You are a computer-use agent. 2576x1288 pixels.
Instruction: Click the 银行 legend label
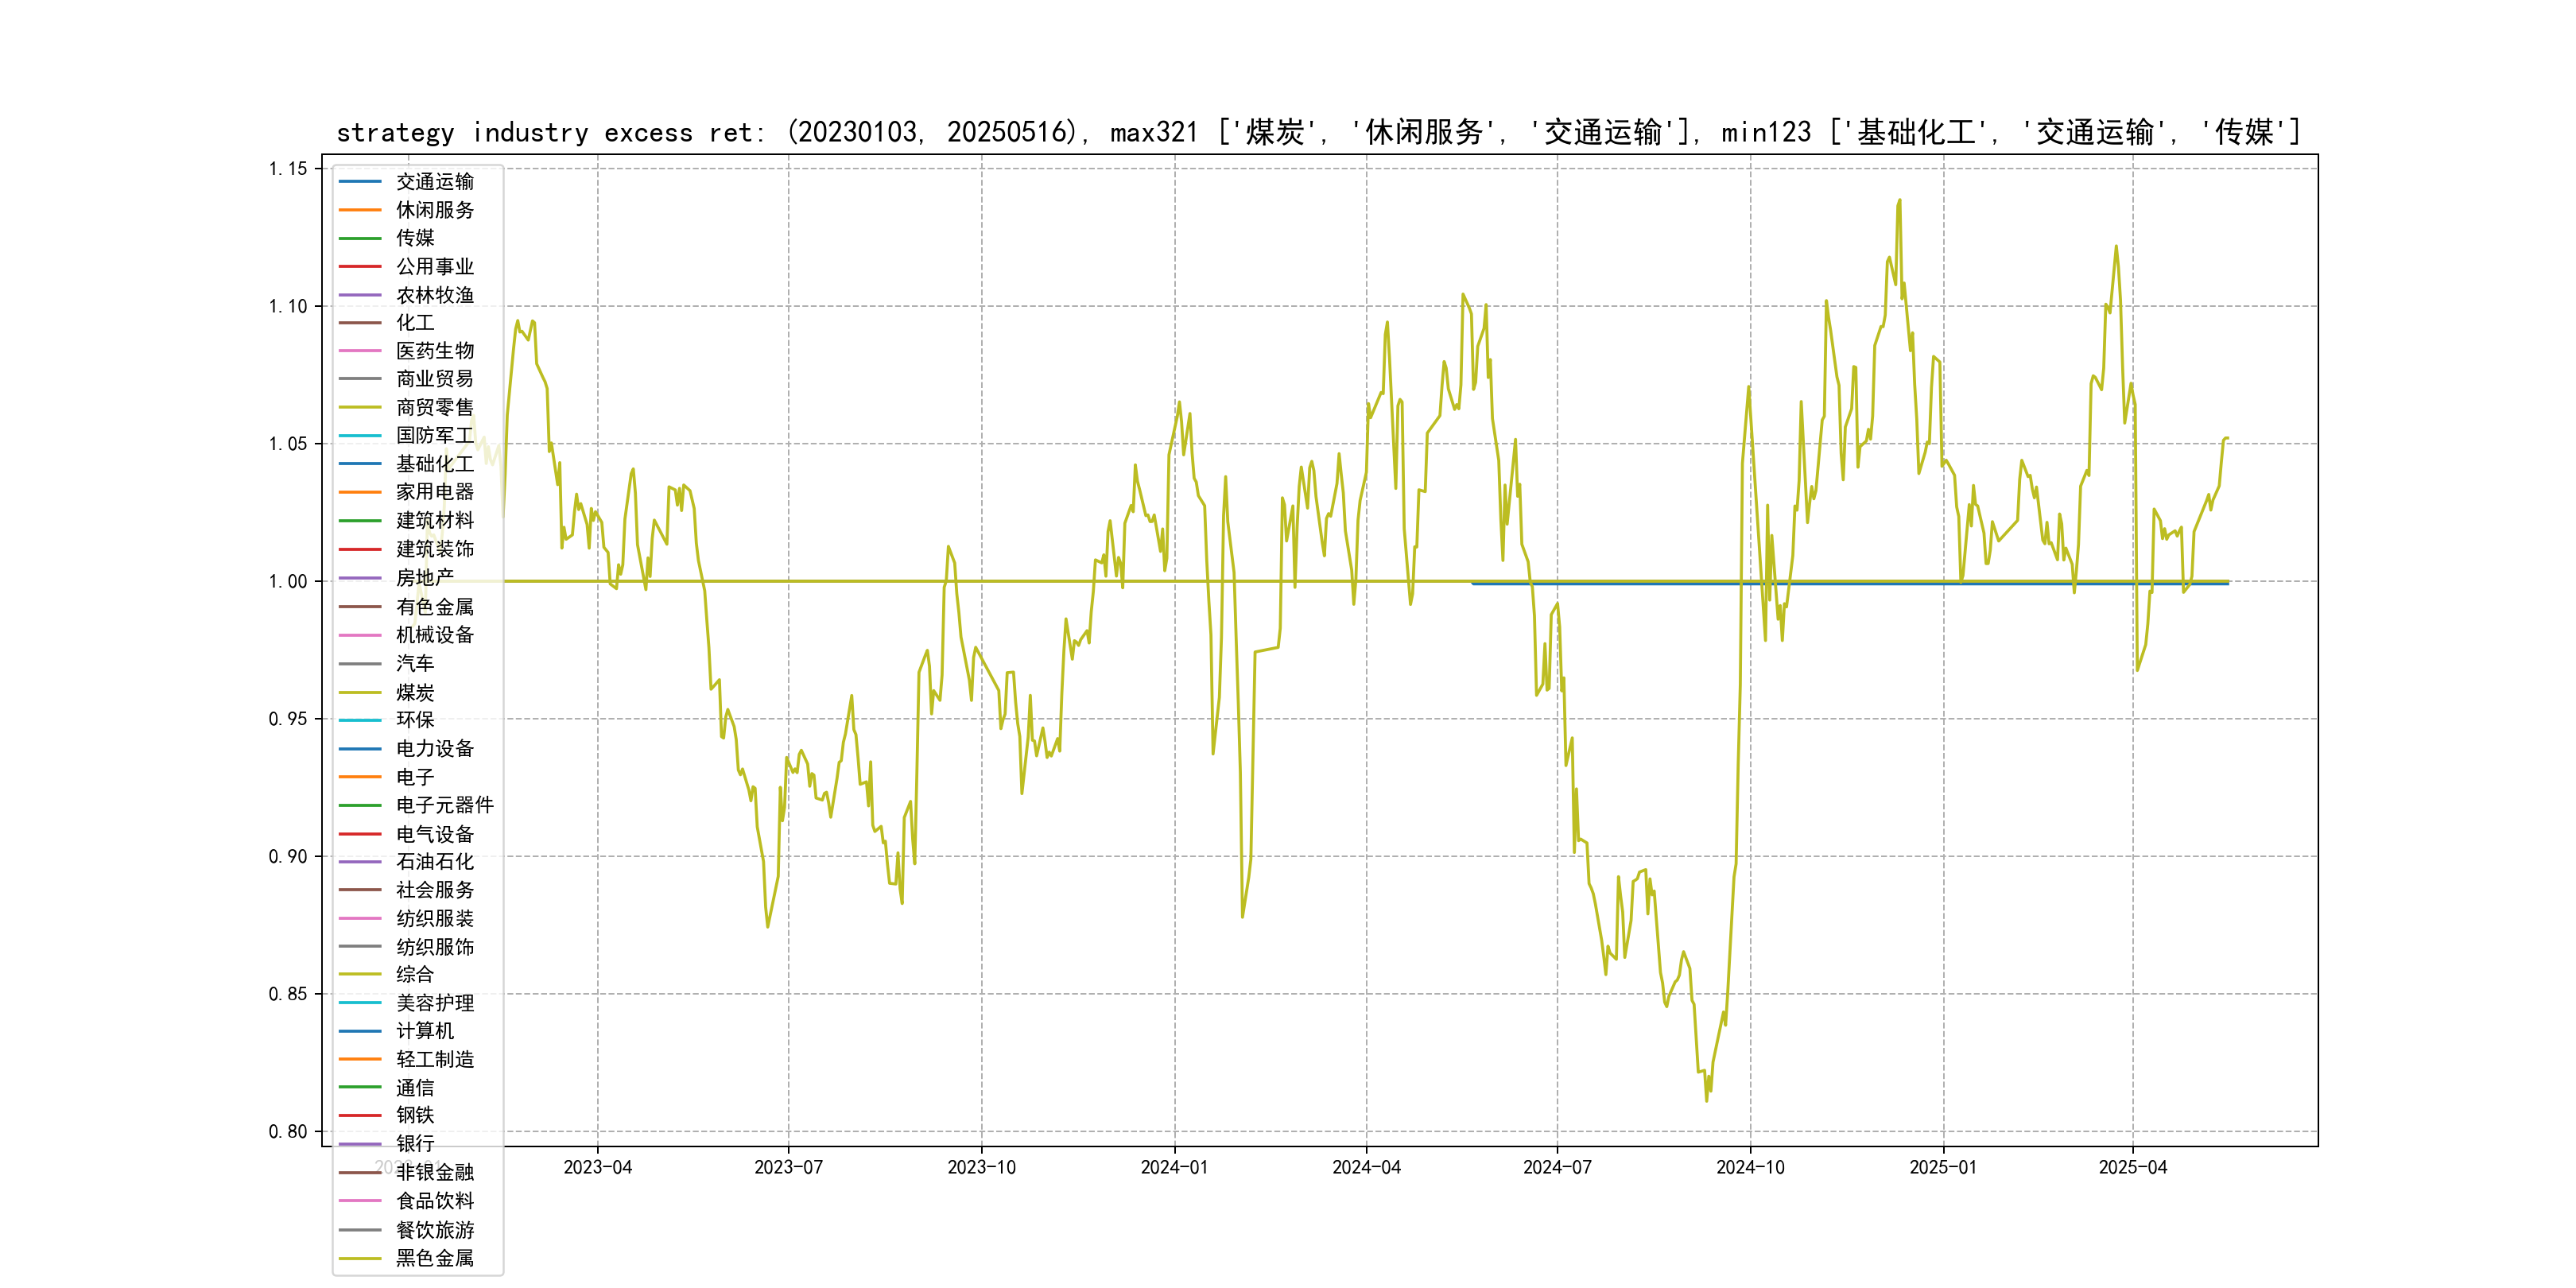tap(415, 1144)
